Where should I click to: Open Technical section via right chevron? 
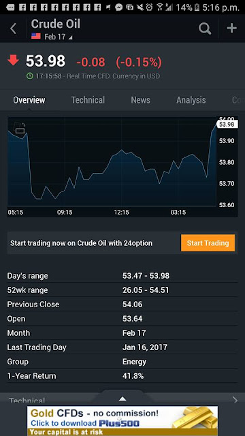(x=235, y=400)
